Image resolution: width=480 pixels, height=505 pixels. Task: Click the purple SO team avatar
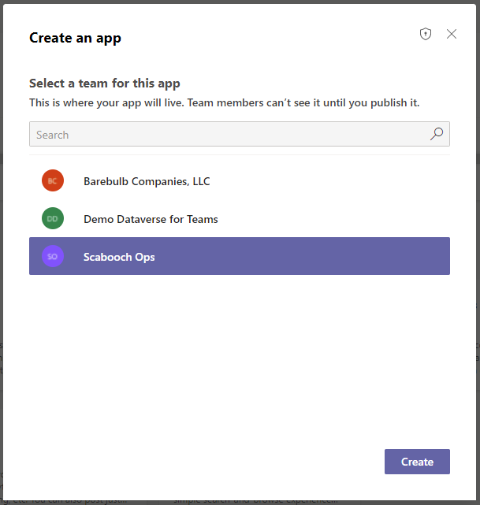[53, 257]
